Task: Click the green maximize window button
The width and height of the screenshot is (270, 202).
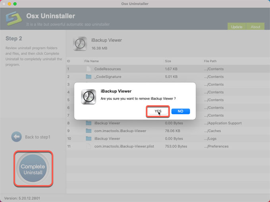Action: tap(15, 4)
